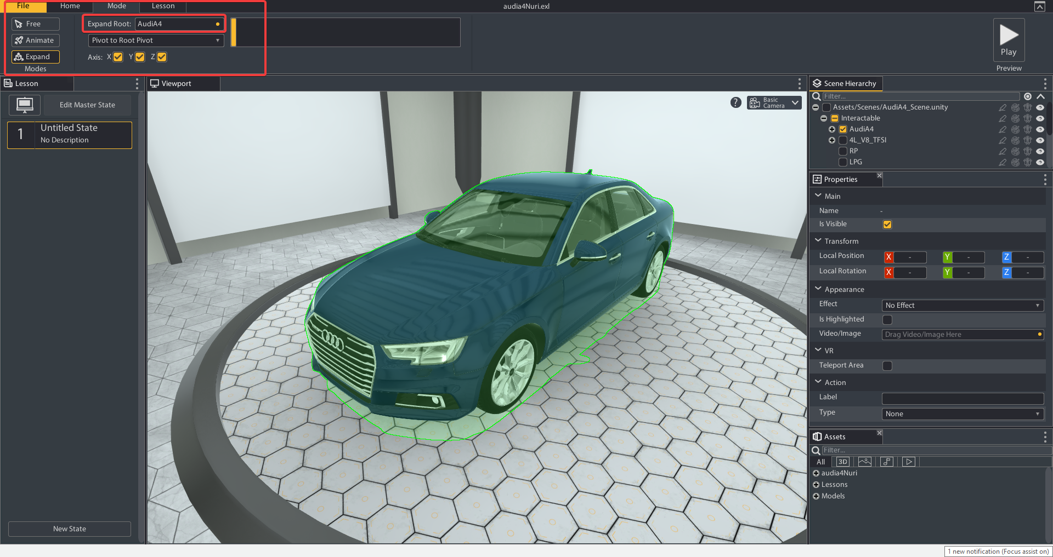Click the palette icon on 4L_V8_TFSI row
This screenshot has width=1053, height=557.
tap(1015, 140)
